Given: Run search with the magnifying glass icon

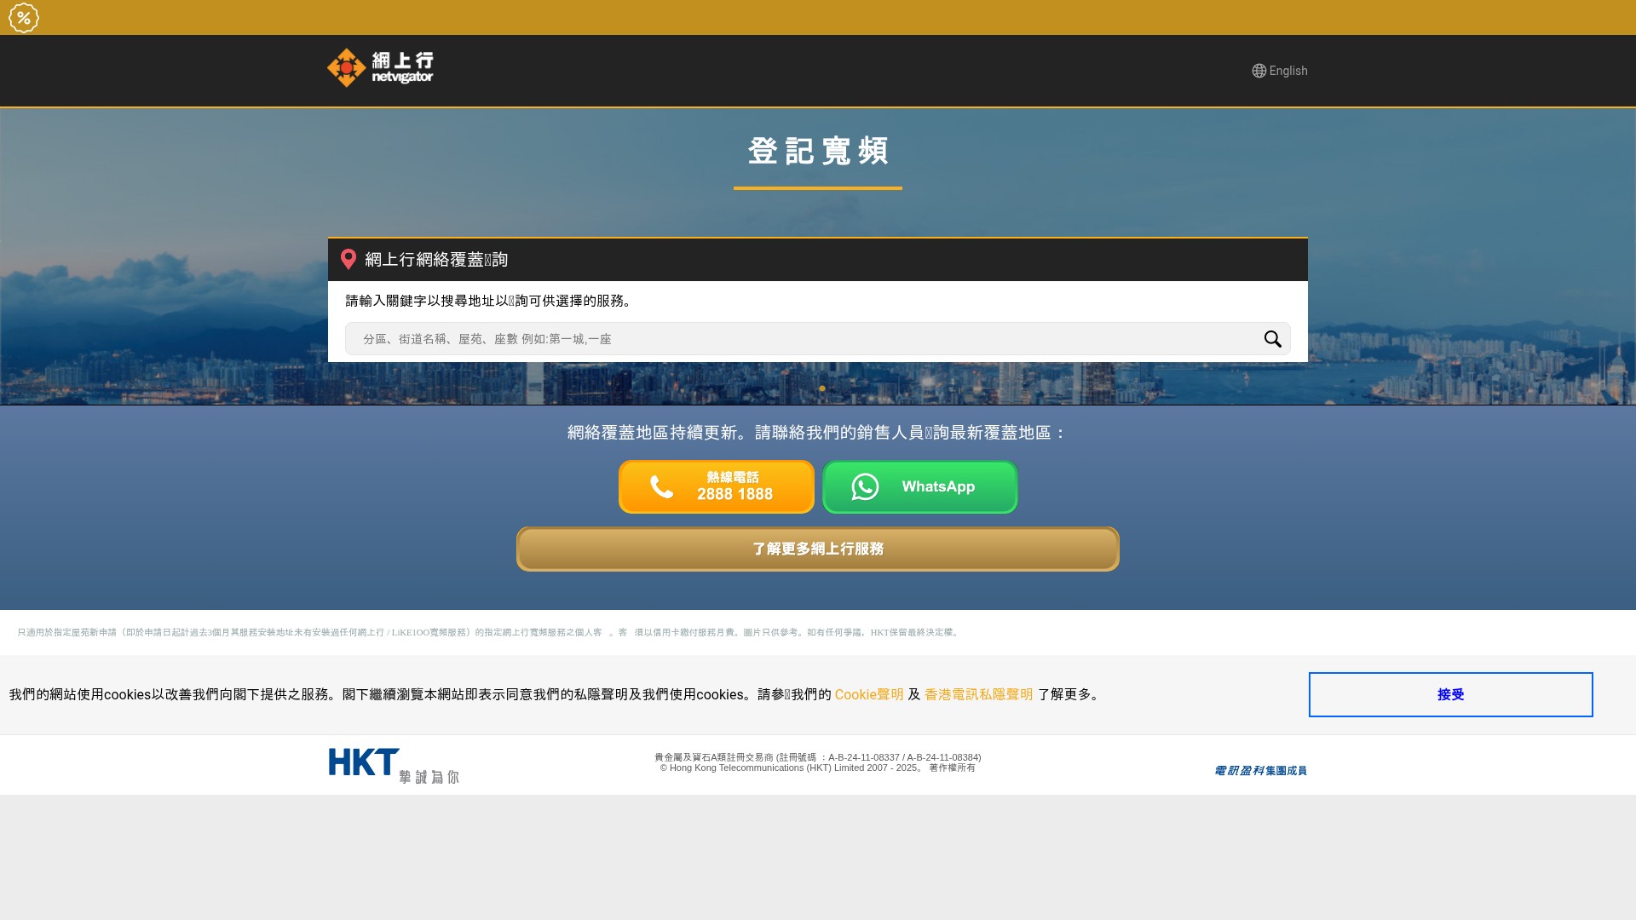Looking at the screenshot, I should click(1272, 339).
